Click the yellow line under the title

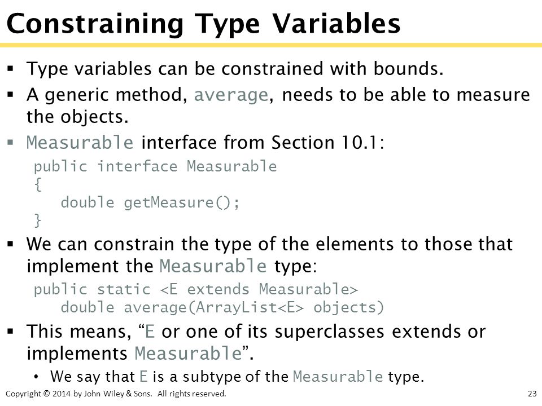(x=271, y=45)
